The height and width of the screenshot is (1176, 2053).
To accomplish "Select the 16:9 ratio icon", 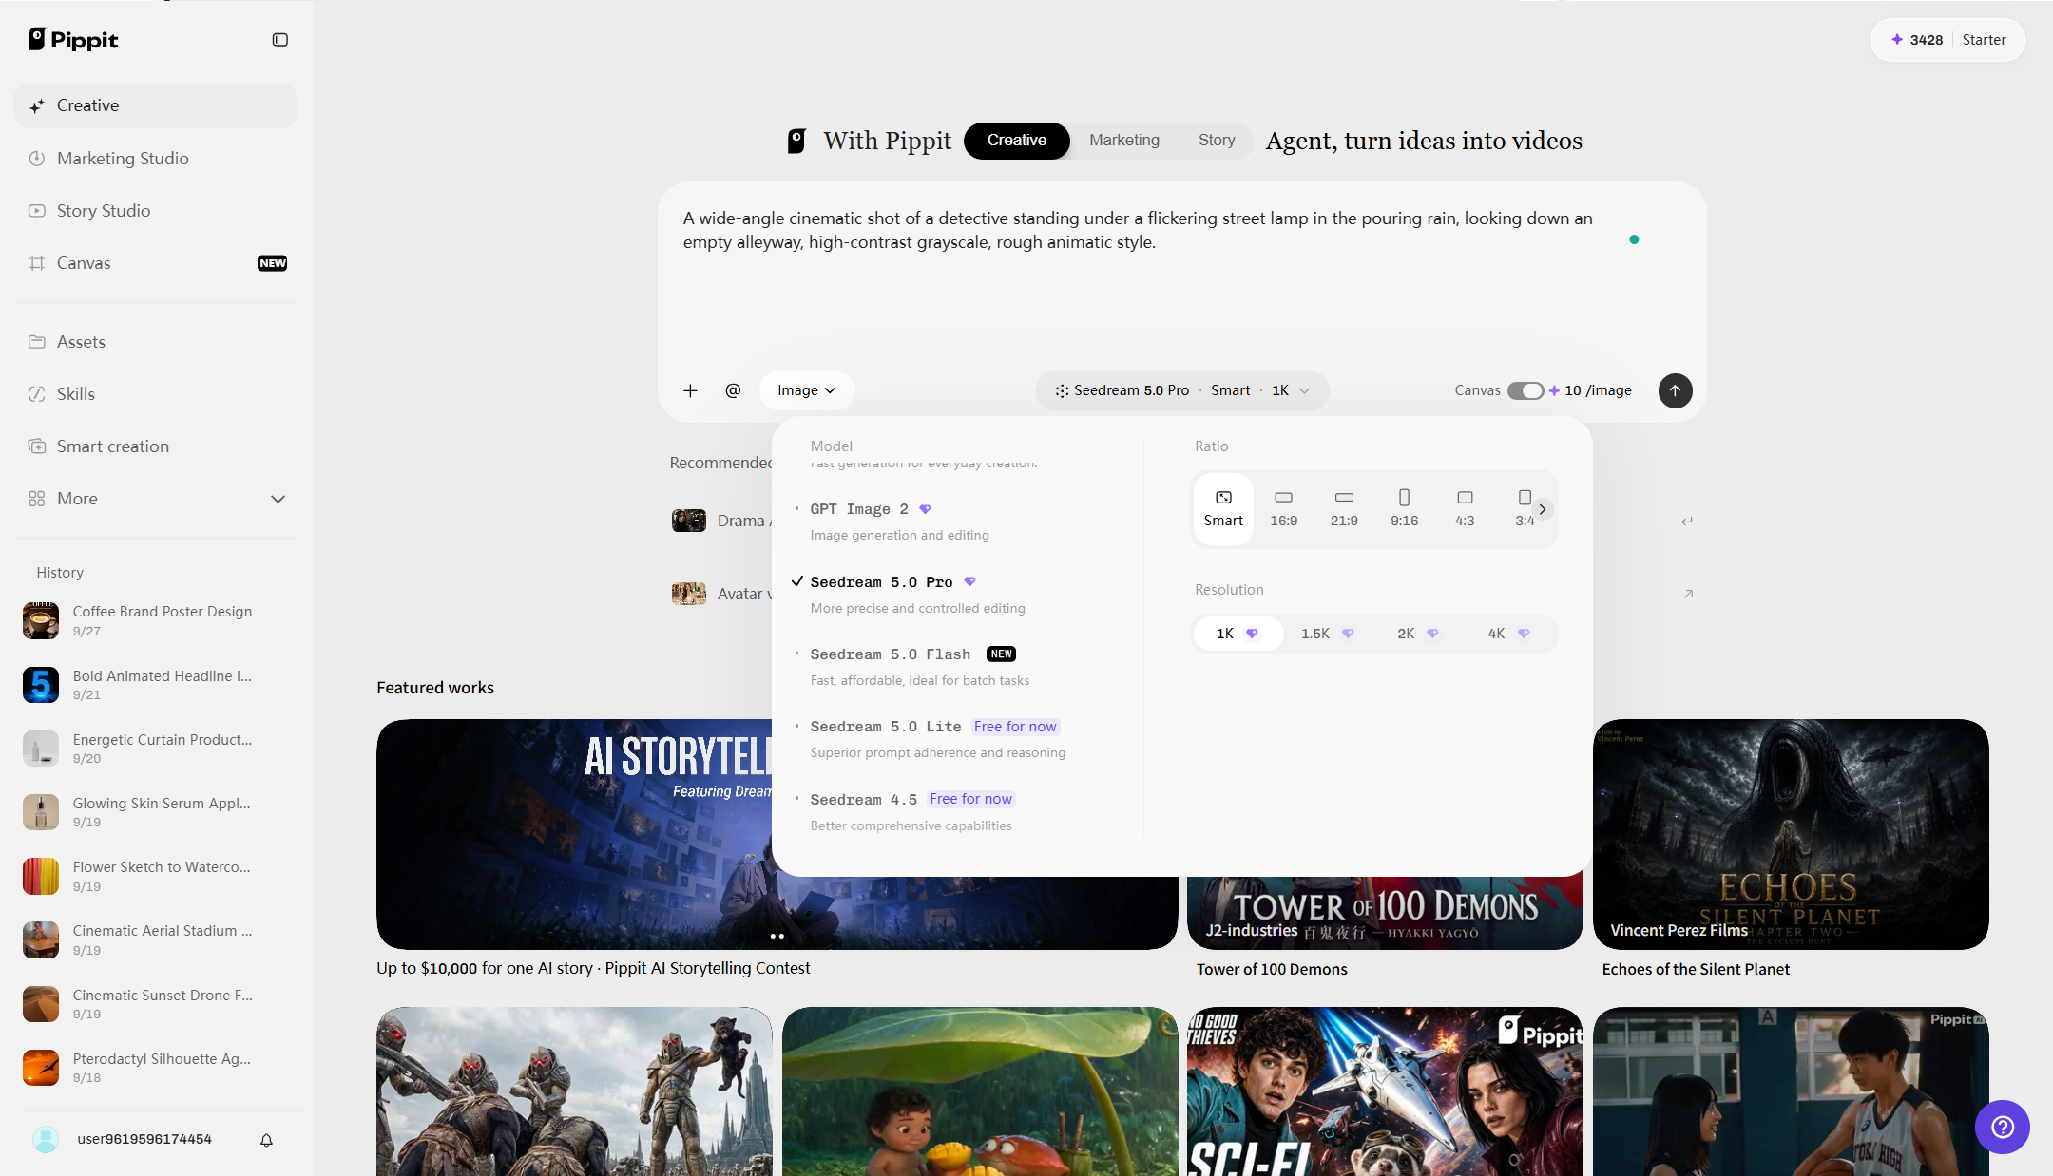I will 1284,509.
